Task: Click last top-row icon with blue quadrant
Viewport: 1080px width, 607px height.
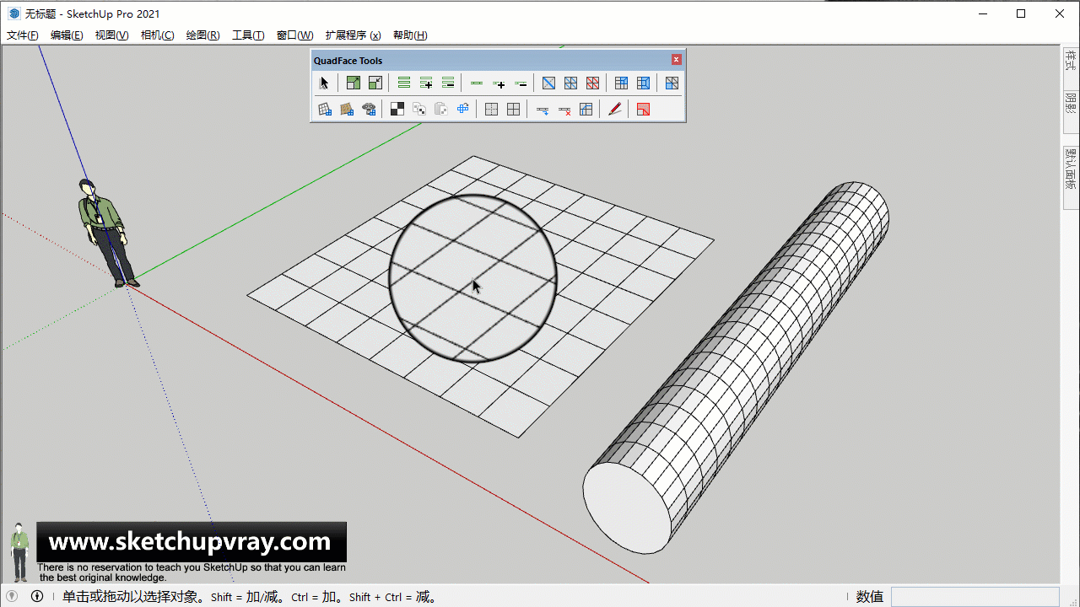Action: 672,83
